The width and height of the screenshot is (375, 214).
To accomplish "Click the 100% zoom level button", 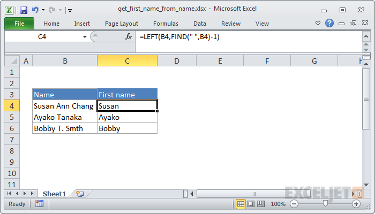I will [277, 204].
